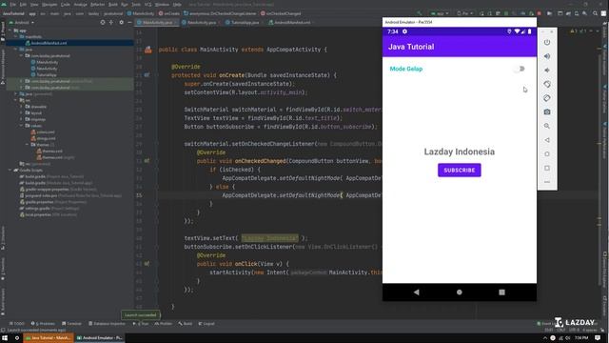
Task: Open colors.xml in the values folder
Action: 43,132
